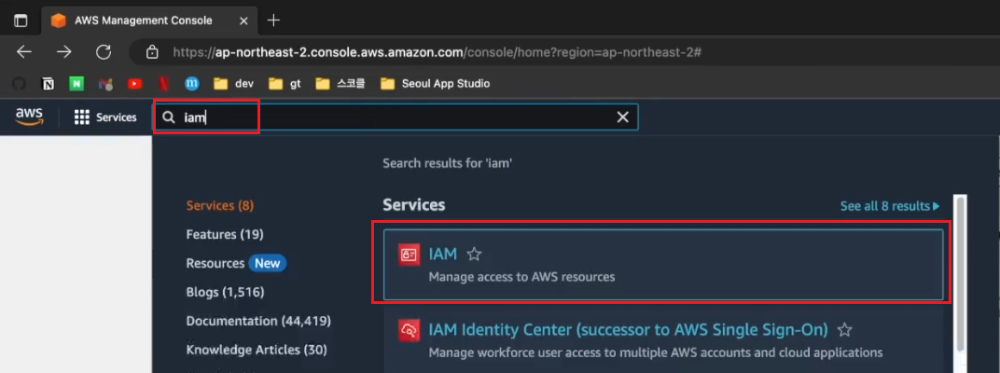This screenshot has width=1000, height=373.
Task: Click the AWS logo home icon
Action: (29, 117)
